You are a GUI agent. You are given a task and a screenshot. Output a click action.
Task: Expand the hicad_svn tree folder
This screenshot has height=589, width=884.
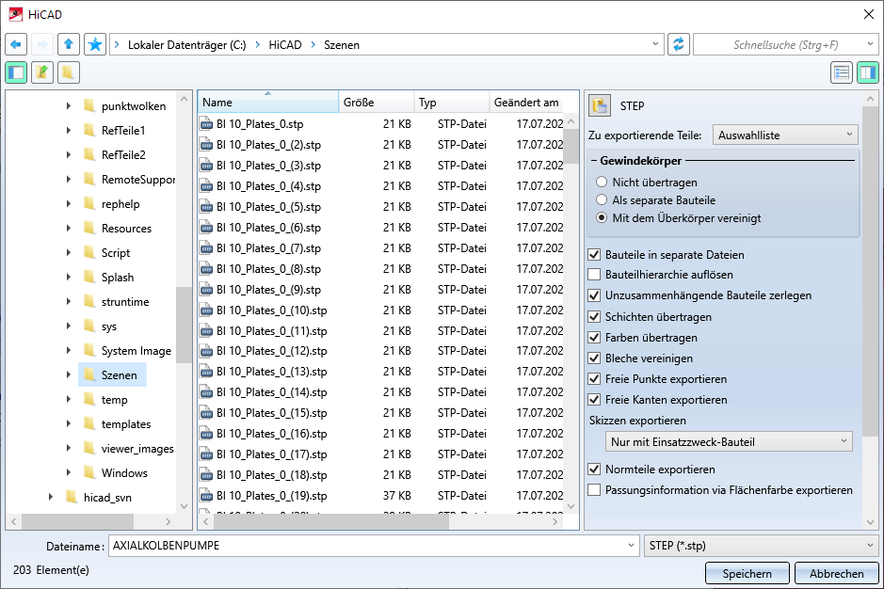coord(51,498)
